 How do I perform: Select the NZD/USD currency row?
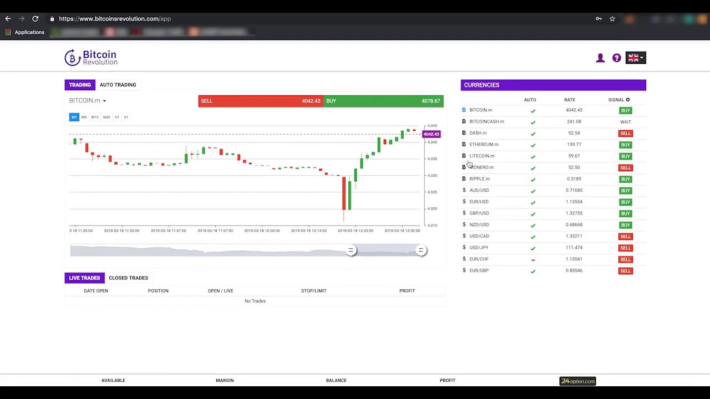coord(553,224)
